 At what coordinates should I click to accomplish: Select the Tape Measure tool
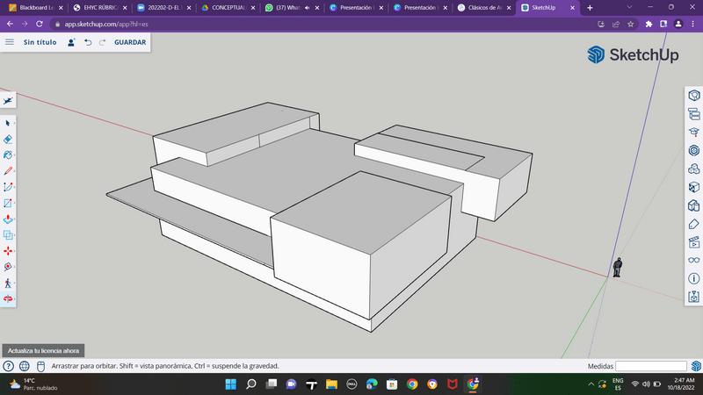coord(8,267)
